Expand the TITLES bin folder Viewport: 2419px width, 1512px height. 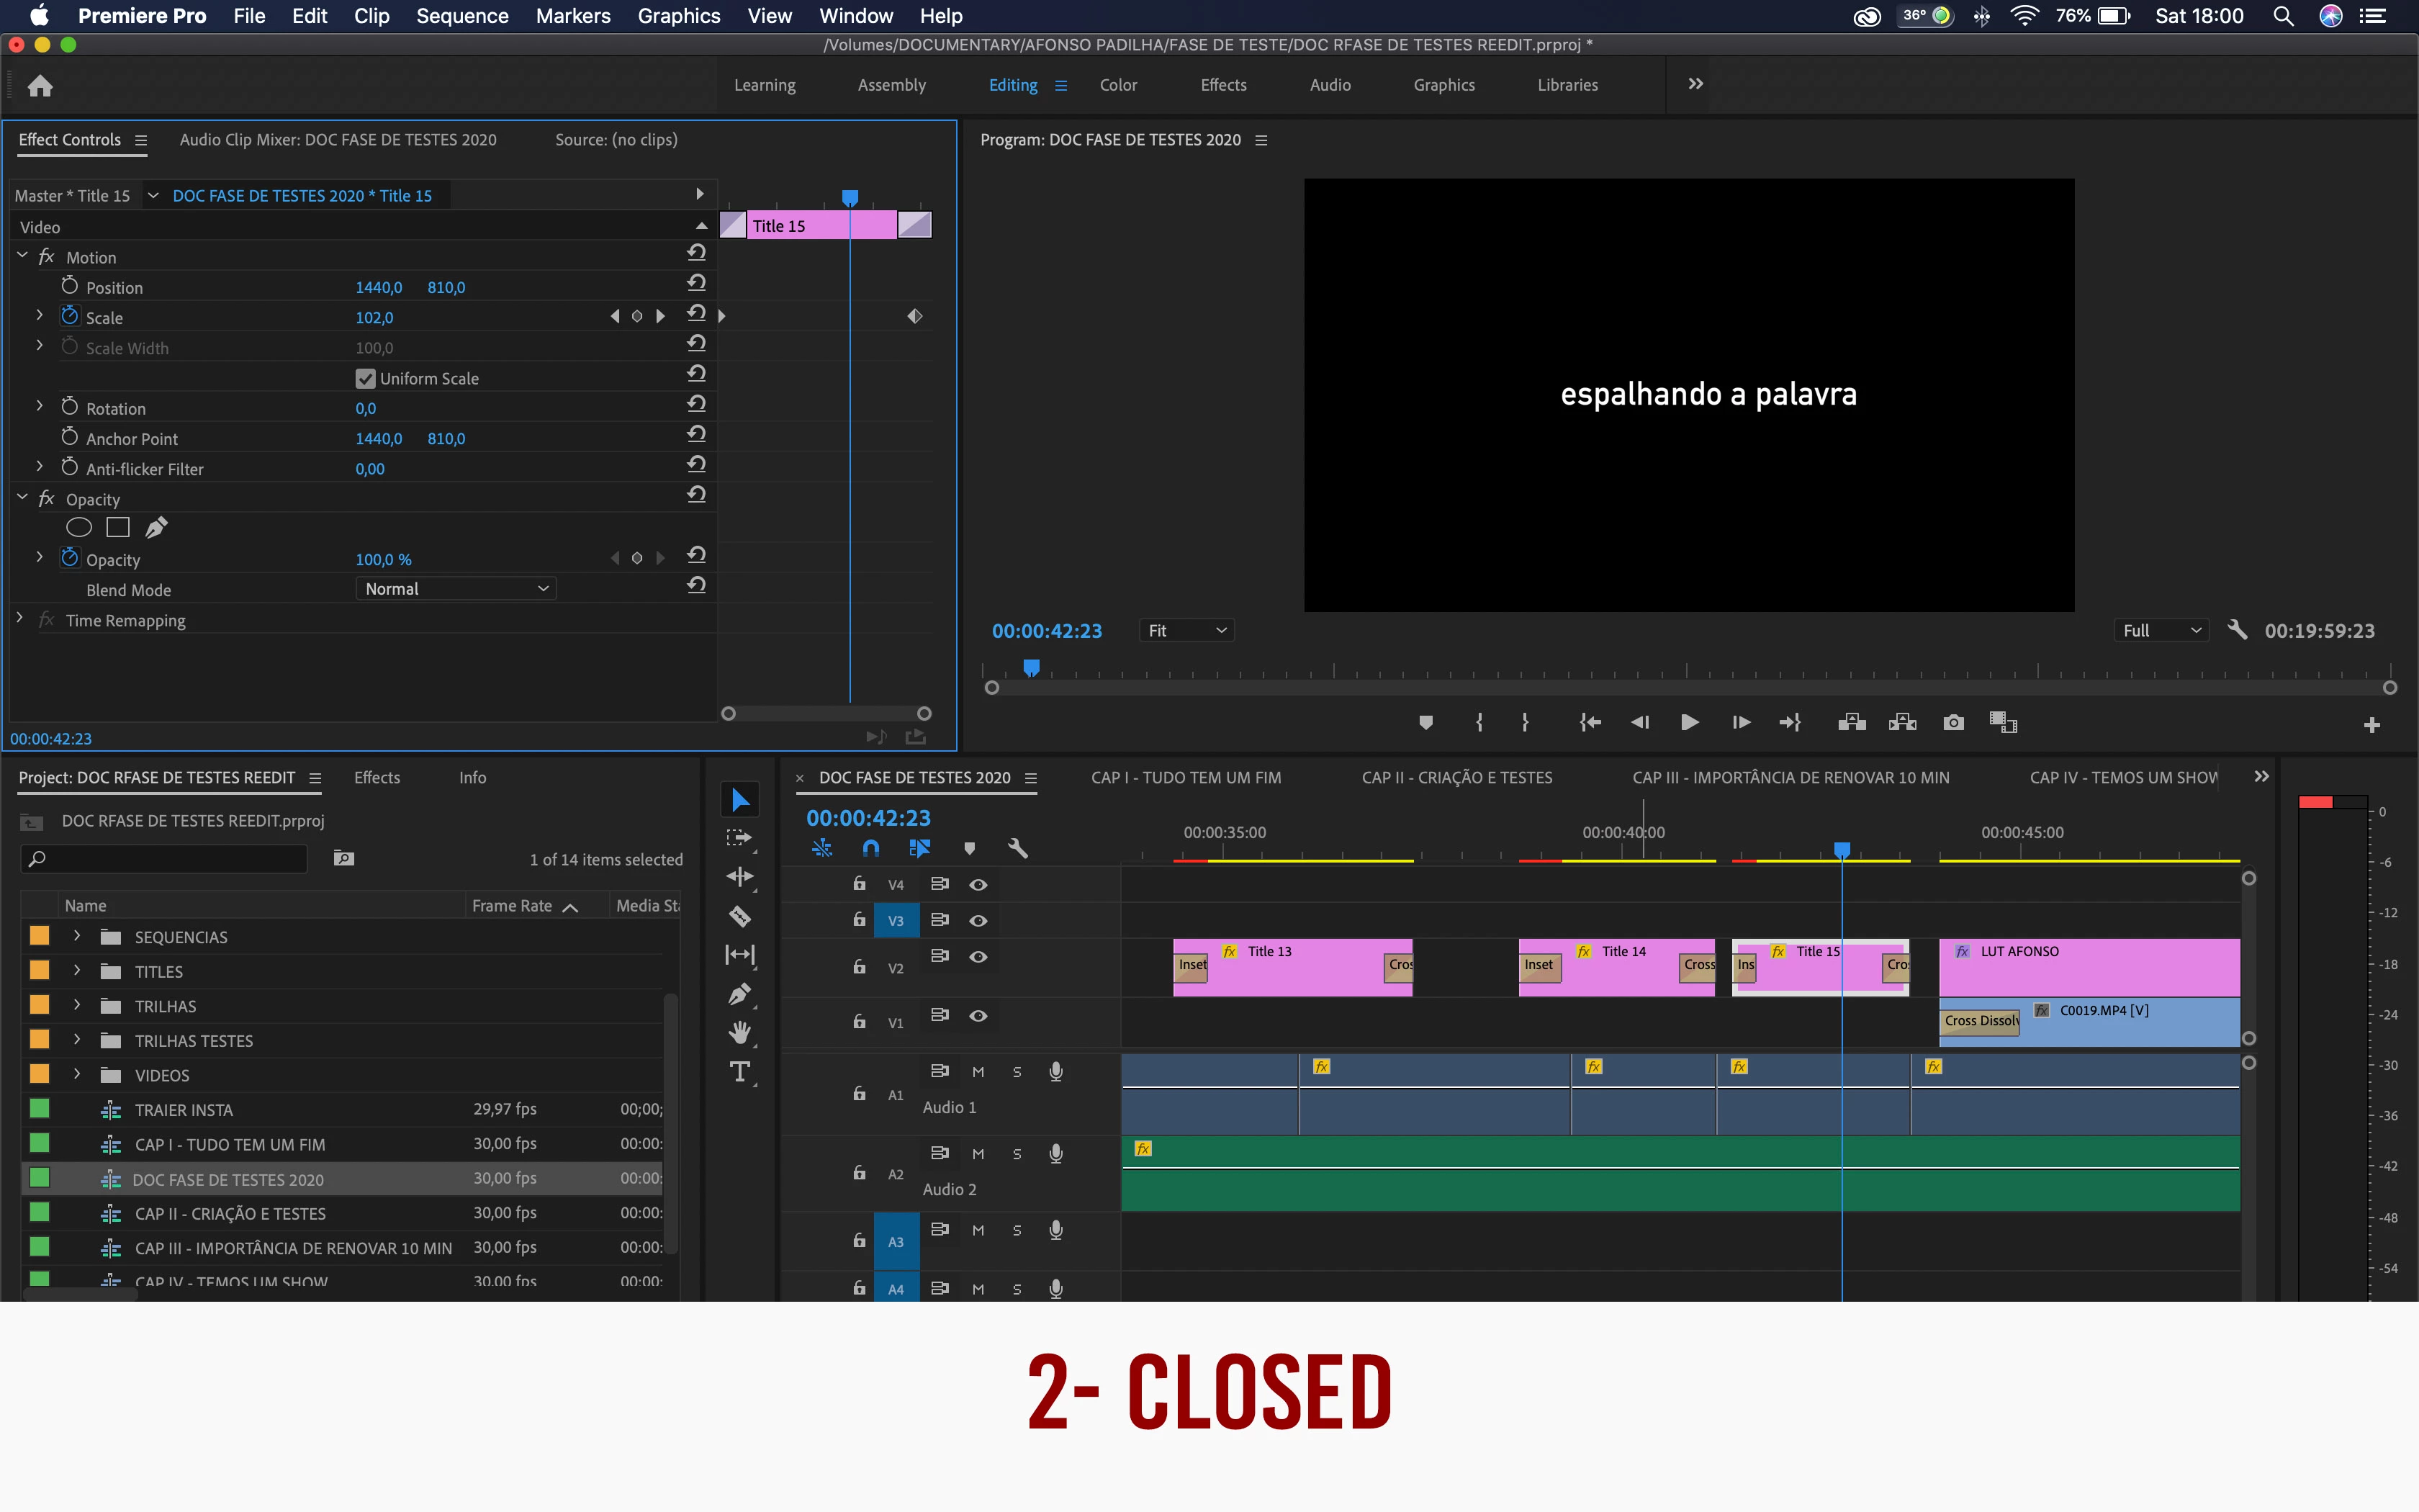coord(77,971)
